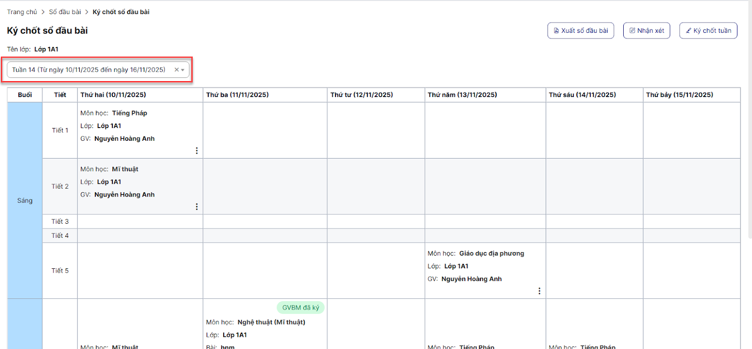Go to Trang chủ breadcrumb
Screen dimensions: 752x349
(x=22, y=12)
